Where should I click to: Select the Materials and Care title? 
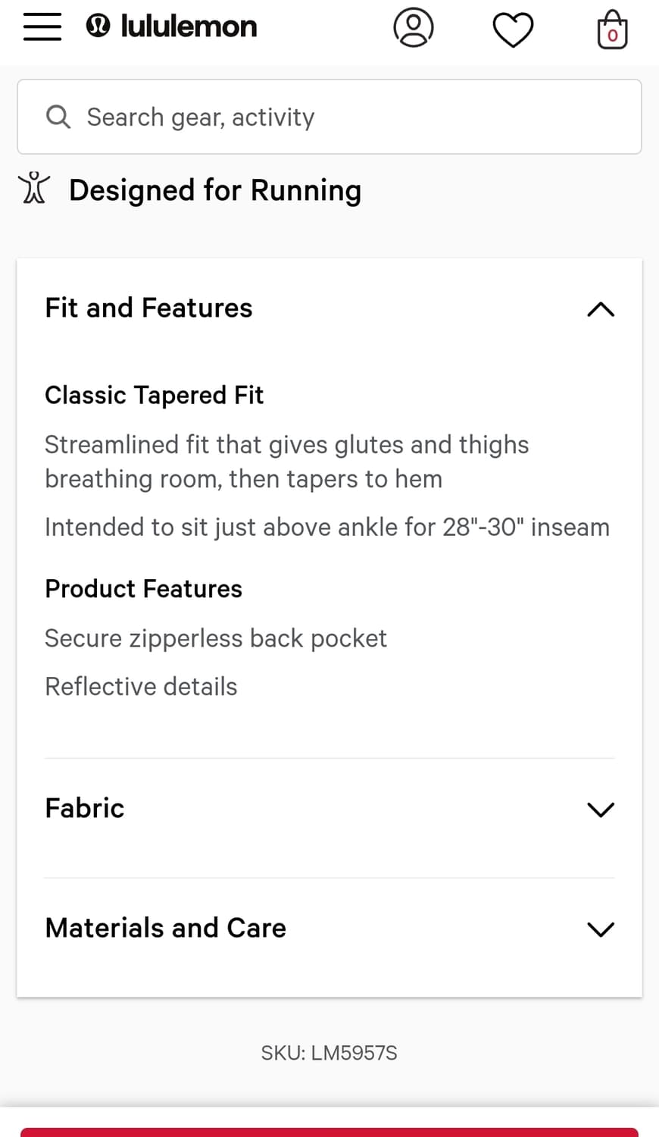[x=166, y=928]
